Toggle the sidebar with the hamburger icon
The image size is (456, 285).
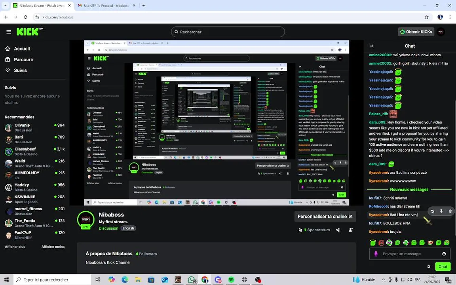point(8,32)
